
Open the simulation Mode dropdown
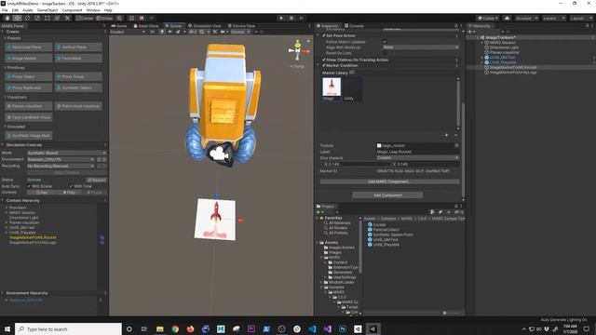[x=66, y=153]
